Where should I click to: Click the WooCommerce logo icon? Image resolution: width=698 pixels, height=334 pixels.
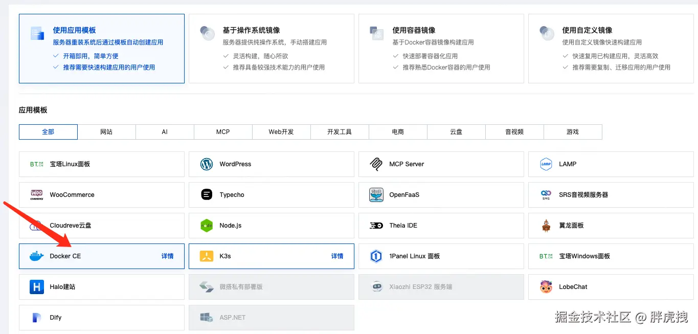[x=37, y=195]
